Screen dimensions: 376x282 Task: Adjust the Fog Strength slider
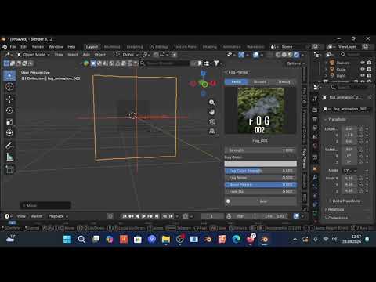pyautogui.click(x=261, y=150)
